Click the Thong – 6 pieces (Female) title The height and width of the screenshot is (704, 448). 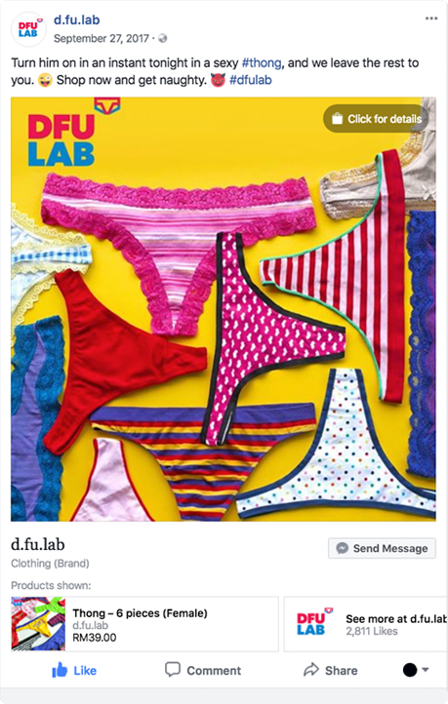[x=140, y=613]
